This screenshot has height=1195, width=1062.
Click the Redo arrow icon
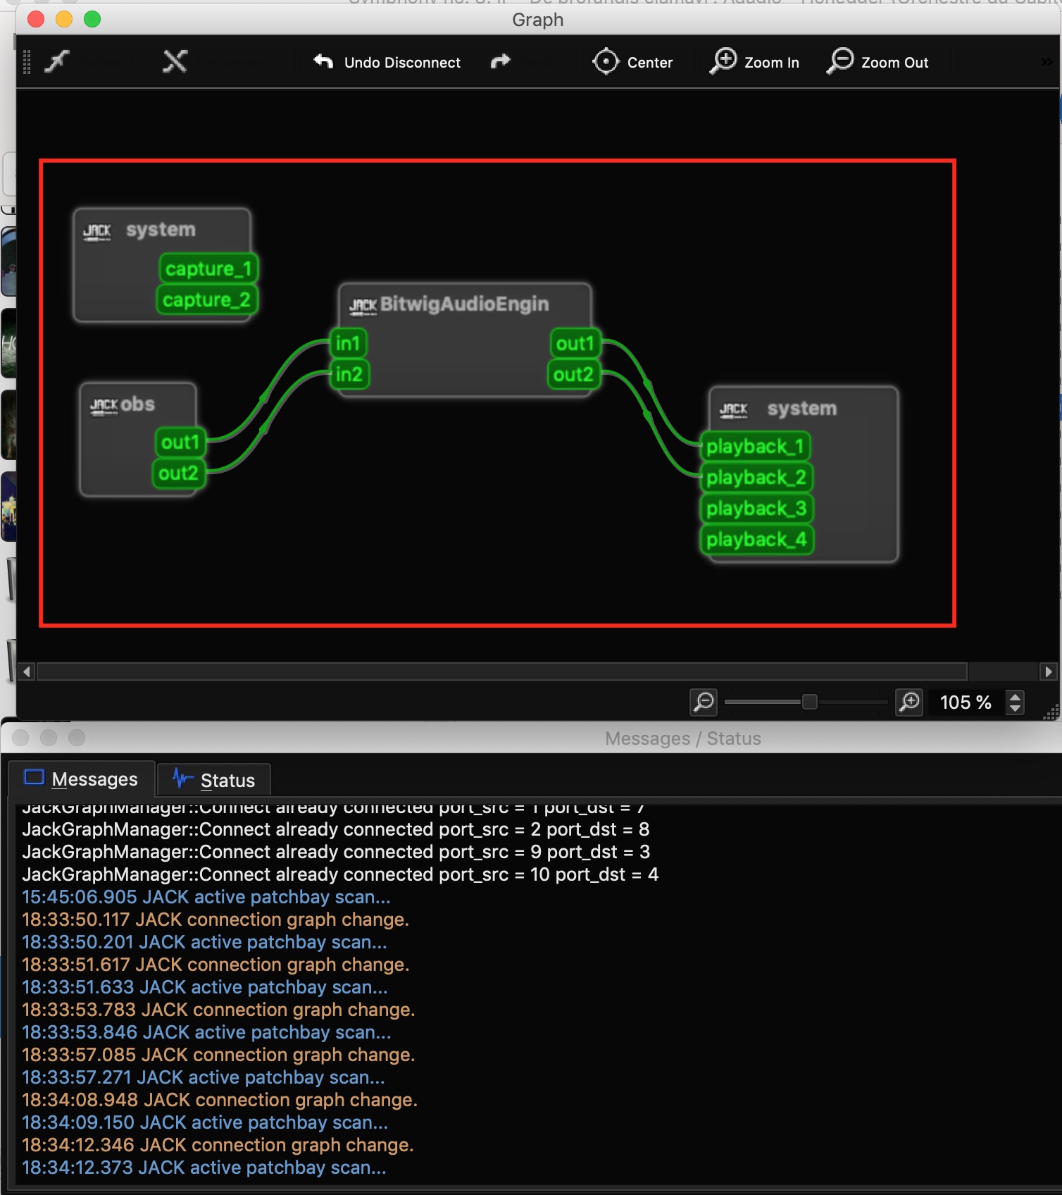point(500,62)
